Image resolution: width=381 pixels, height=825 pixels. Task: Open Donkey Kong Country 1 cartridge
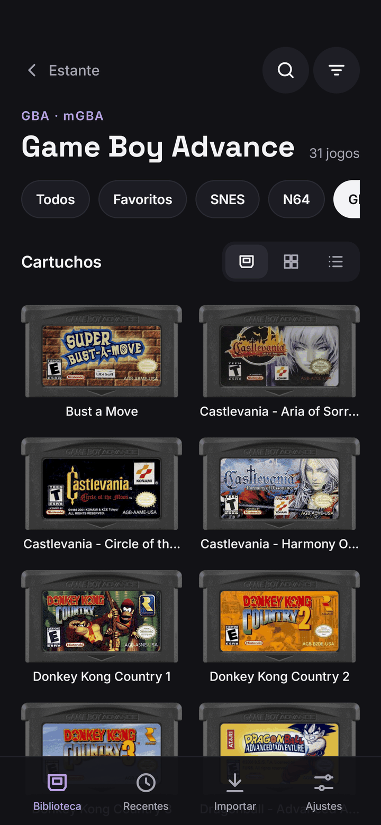pyautogui.click(x=102, y=617)
